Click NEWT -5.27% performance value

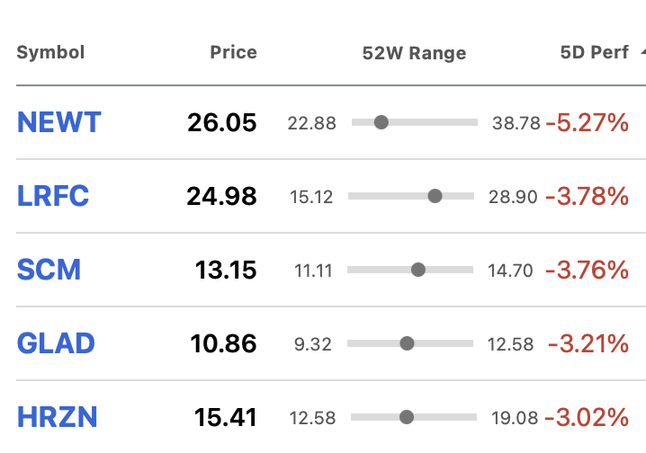point(588,122)
